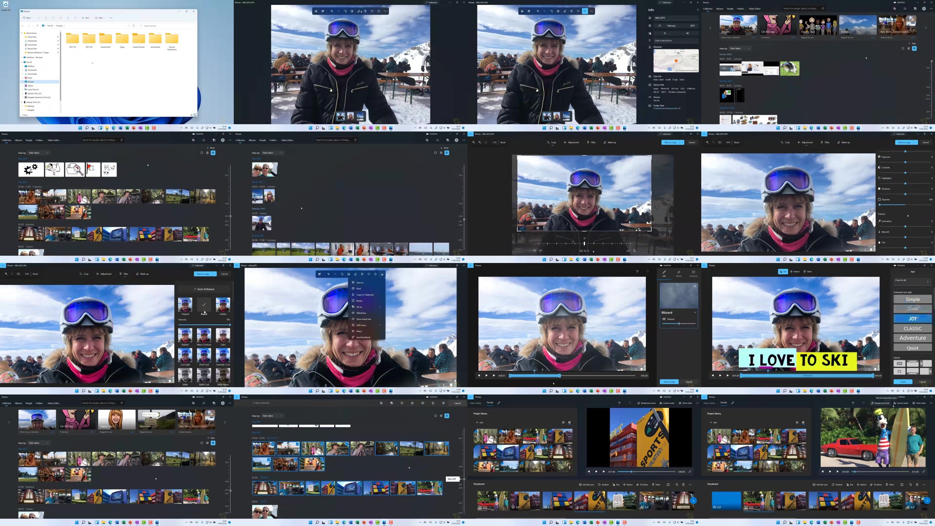
Task: Click Cancel in '17 items selected' view
Action: [457, 403]
